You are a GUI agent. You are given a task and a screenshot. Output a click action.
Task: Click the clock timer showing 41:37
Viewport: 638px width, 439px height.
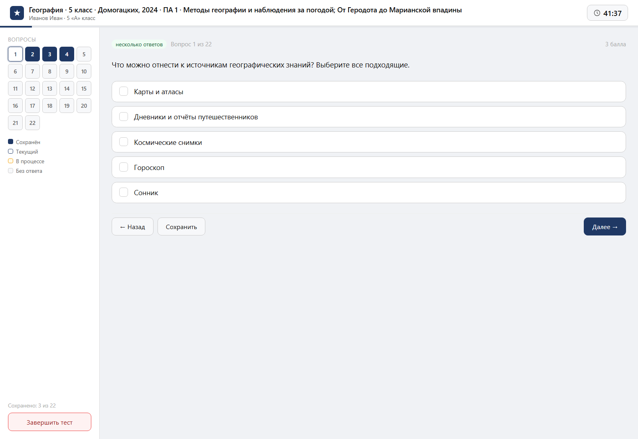(607, 13)
